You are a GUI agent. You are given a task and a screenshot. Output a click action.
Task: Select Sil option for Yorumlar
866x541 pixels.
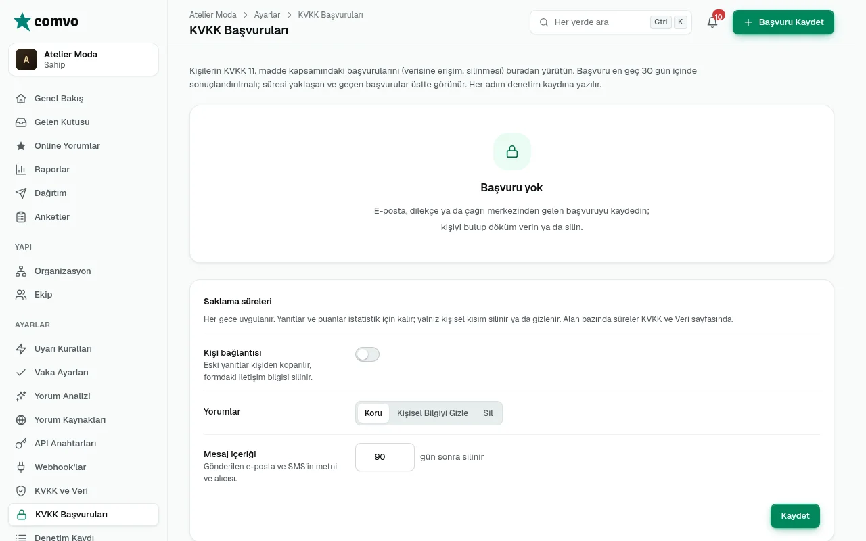[488, 413]
